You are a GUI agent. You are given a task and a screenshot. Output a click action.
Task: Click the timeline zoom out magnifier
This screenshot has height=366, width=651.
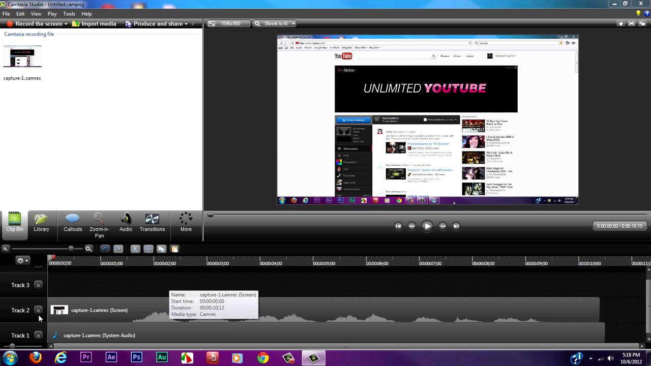[5, 249]
